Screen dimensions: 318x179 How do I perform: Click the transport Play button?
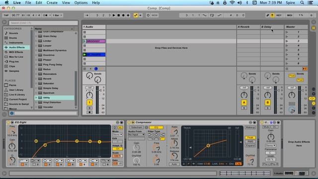pos(114,15)
